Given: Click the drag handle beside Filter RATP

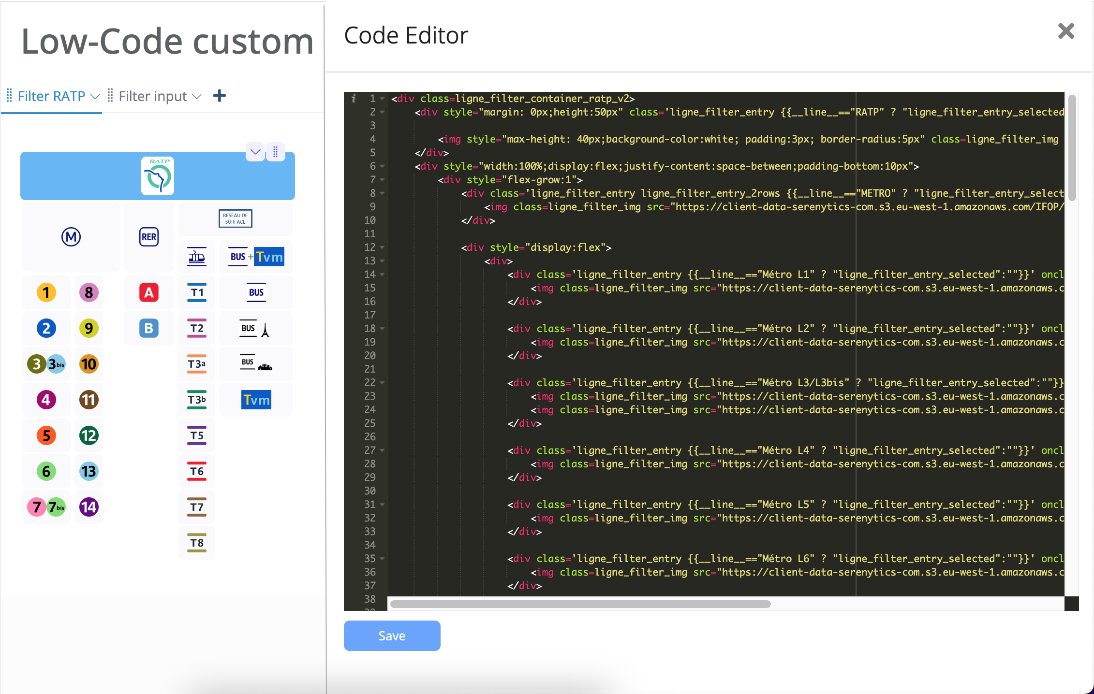Looking at the screenshot, I should click(x=9, y=95).
